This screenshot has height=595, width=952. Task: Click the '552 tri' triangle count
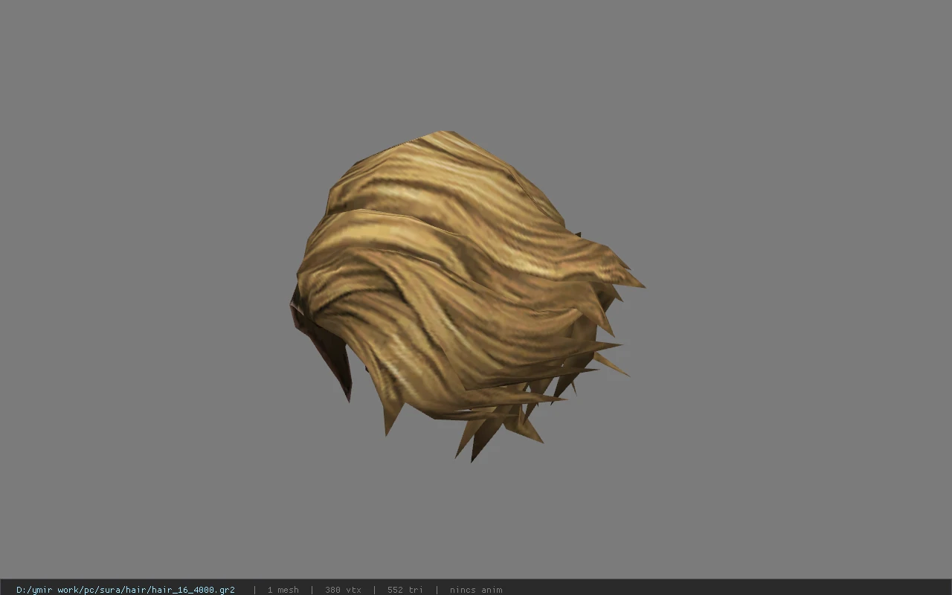tap(405, 590)
